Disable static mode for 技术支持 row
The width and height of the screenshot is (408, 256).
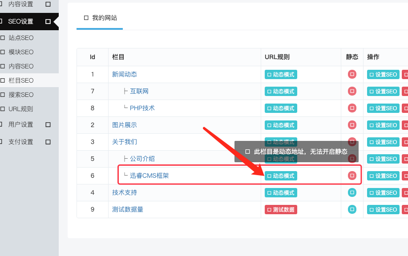(352, 192)
